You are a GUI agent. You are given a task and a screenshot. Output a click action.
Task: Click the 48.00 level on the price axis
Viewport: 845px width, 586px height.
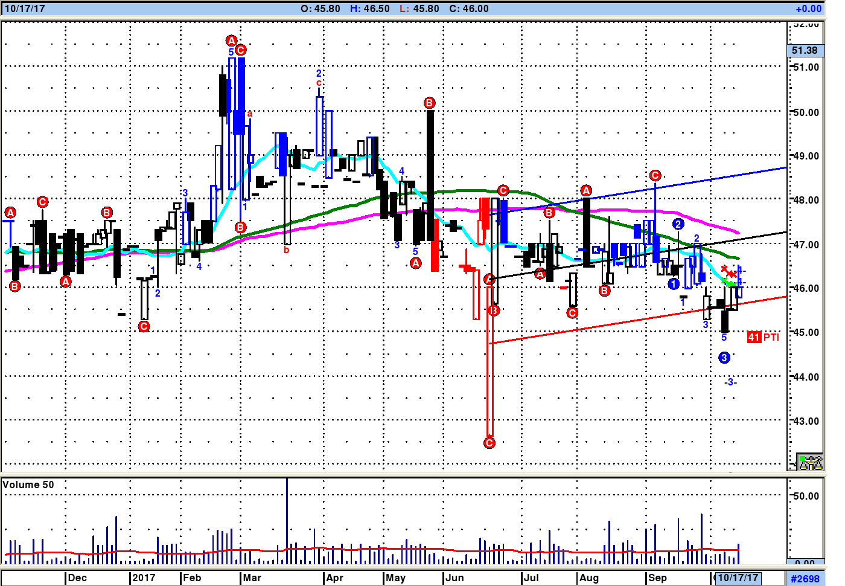coord(806,200)
